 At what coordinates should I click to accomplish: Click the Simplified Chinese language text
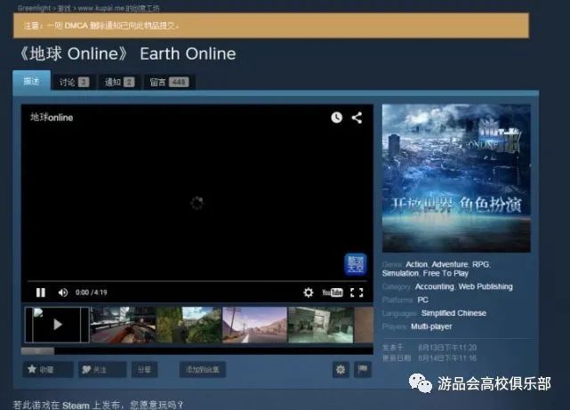(x=454, y=313)
